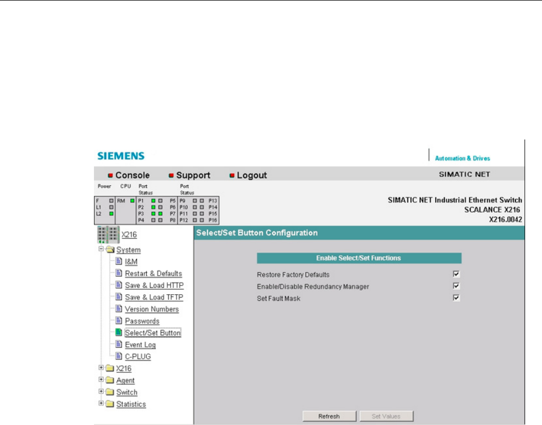Click the Agent folder icon
Screen dimensions: 542x425
pos(110,380)
